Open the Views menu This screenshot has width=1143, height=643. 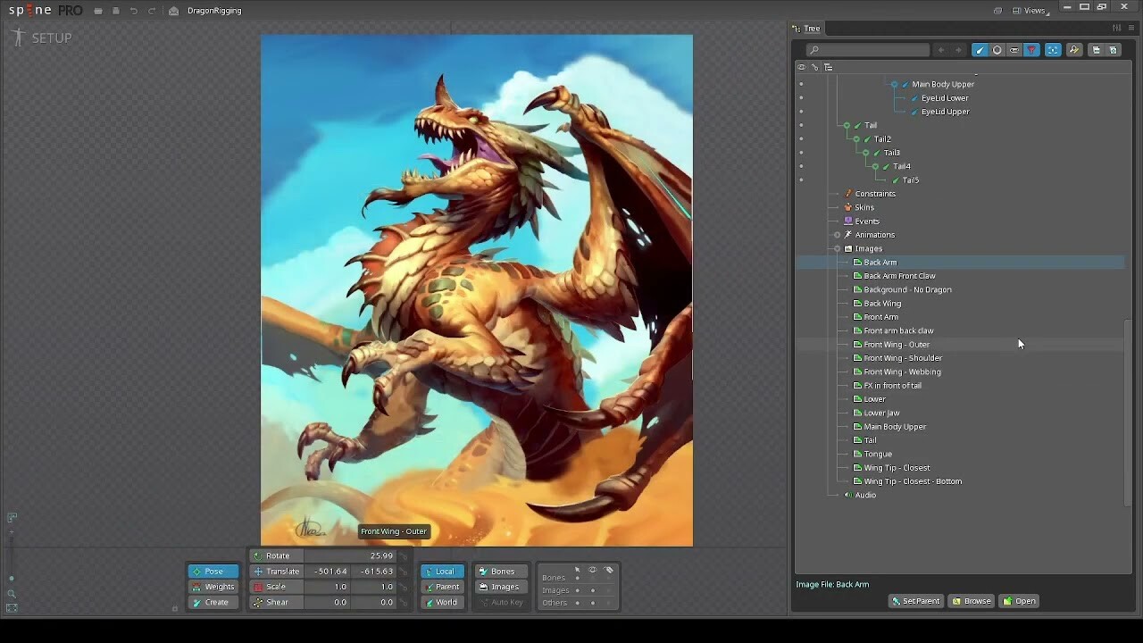[1034, 11]
